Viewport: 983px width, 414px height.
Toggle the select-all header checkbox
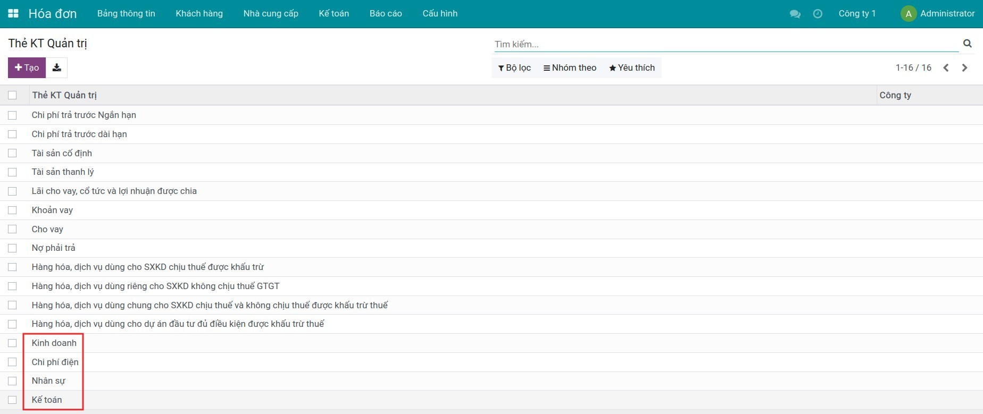pyautogui.click(x=12, y=95)
